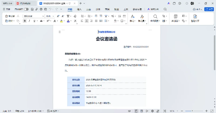This screenshot has width=216, height=113.
Task: Click the fit-page icon next to zoom percent
Action: [x=165, y=111]
